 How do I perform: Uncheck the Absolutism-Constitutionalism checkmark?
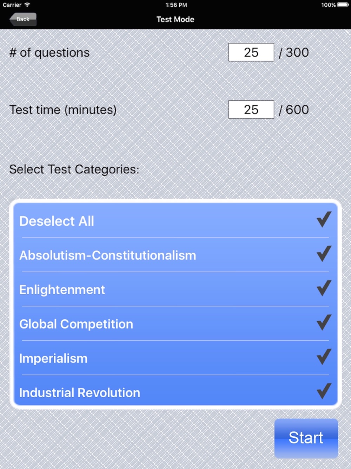(324, 253)
